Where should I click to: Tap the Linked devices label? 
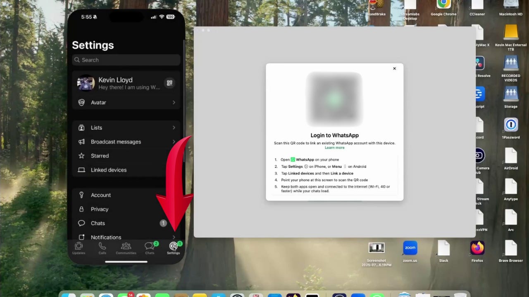109,170
